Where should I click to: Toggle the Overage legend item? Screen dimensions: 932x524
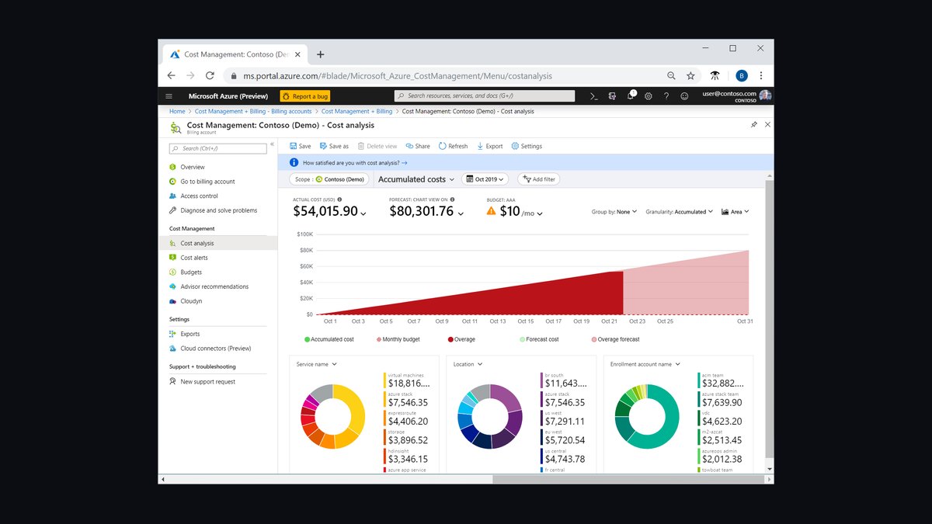click(x=461, y=339)
